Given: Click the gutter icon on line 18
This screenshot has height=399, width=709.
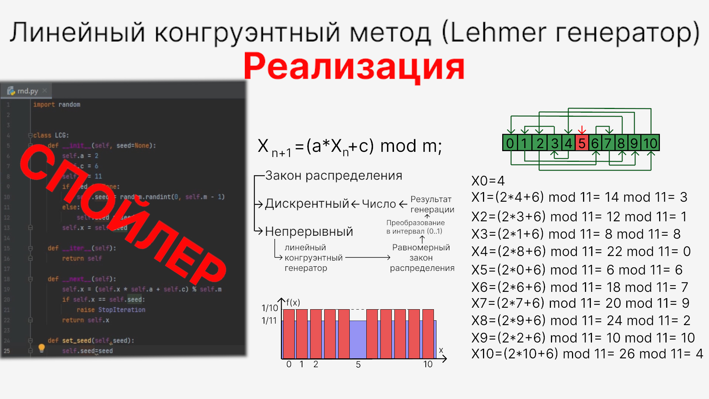Looking at the screenshot, I should (x=31, y=279).
